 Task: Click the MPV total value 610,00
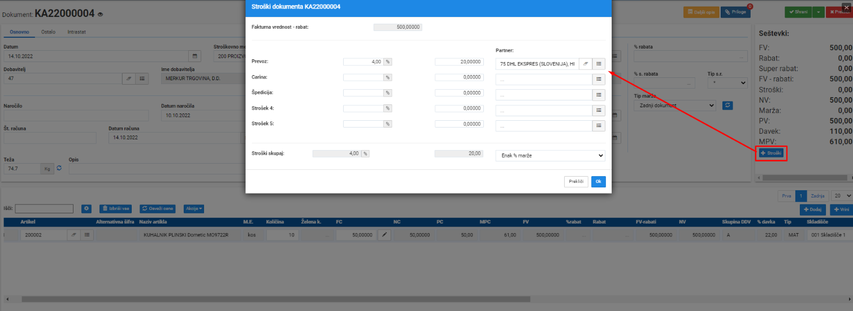pyautogui.click(x=841, y=141)
